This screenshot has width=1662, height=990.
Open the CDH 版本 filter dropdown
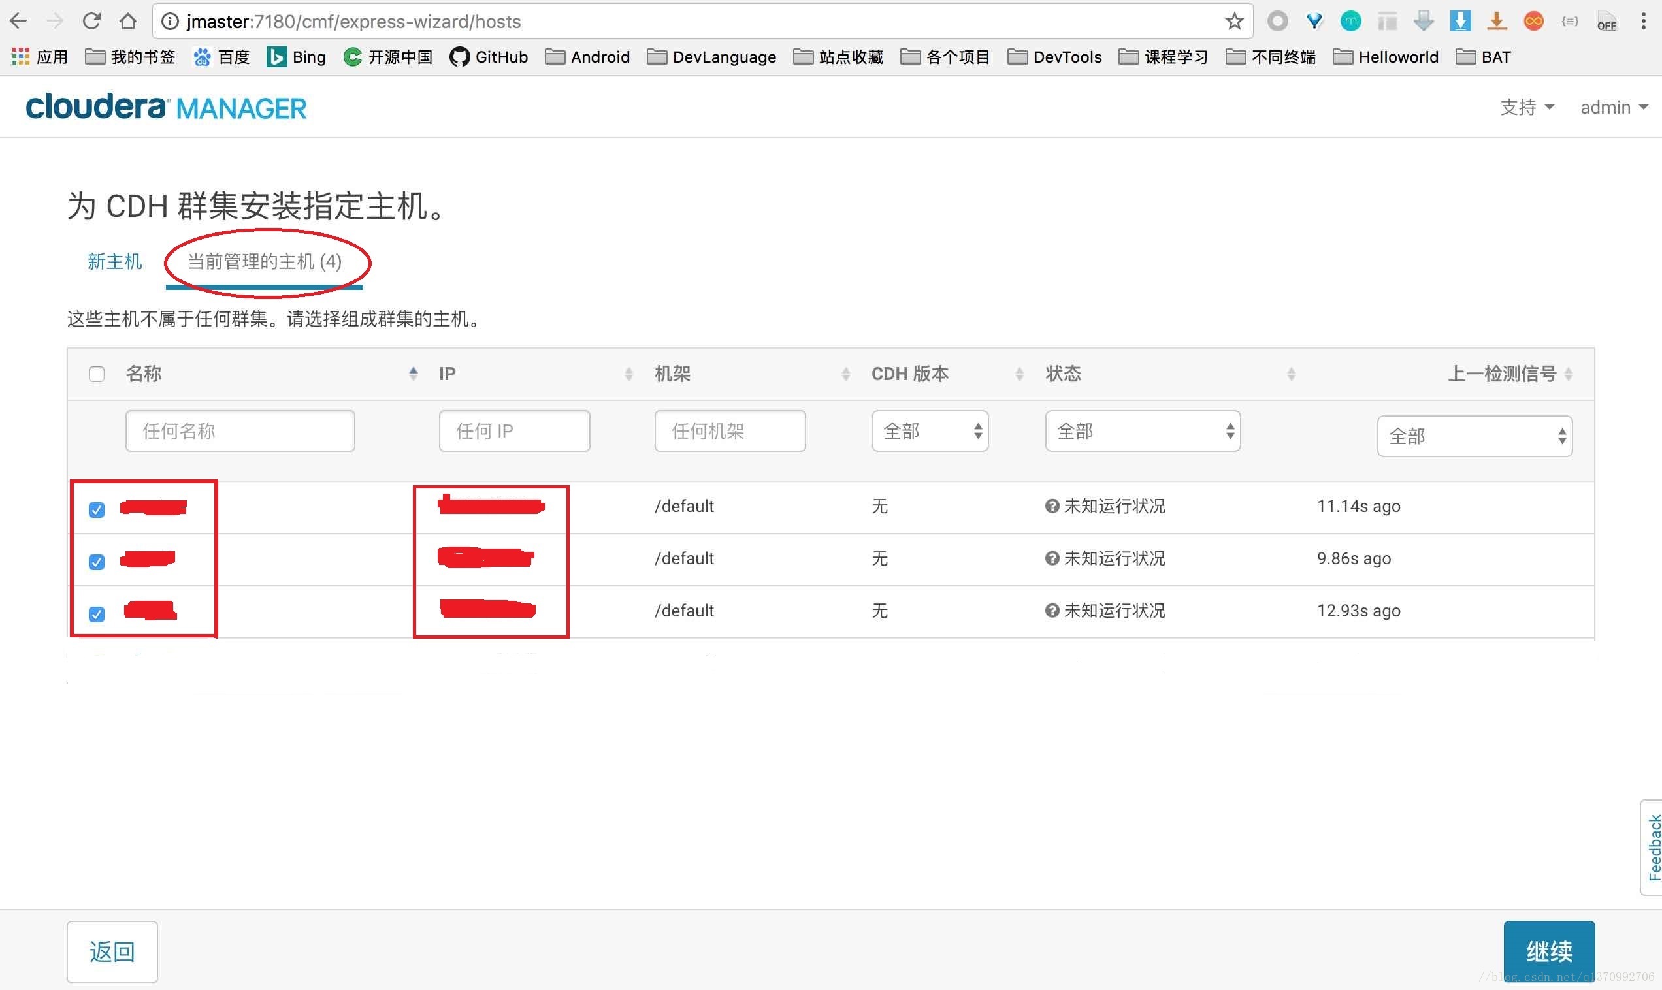[x=930, y=431]
